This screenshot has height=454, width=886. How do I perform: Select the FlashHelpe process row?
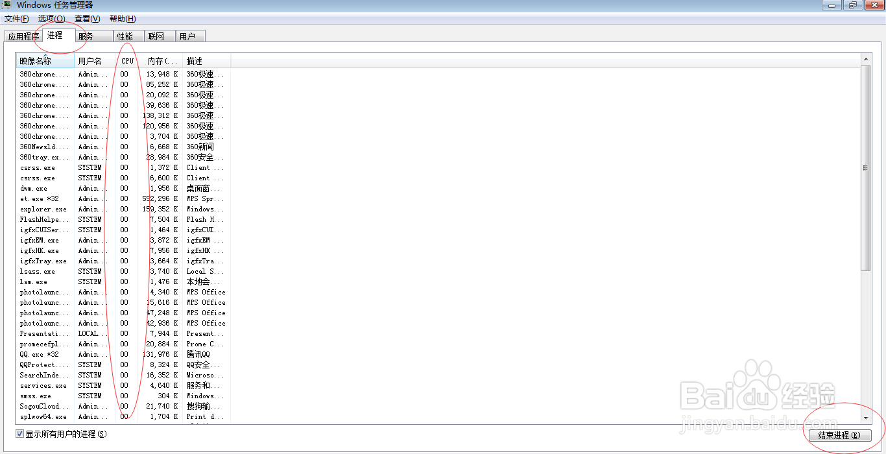[123, 219]
